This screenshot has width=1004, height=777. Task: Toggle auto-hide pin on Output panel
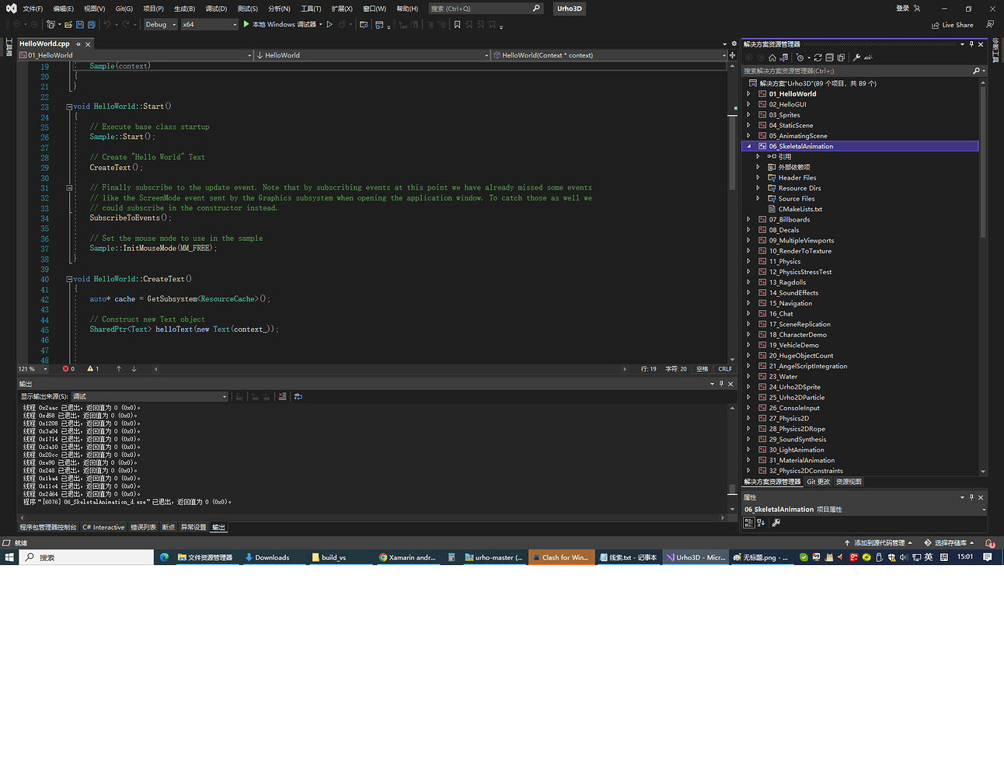tap(721, 384)
